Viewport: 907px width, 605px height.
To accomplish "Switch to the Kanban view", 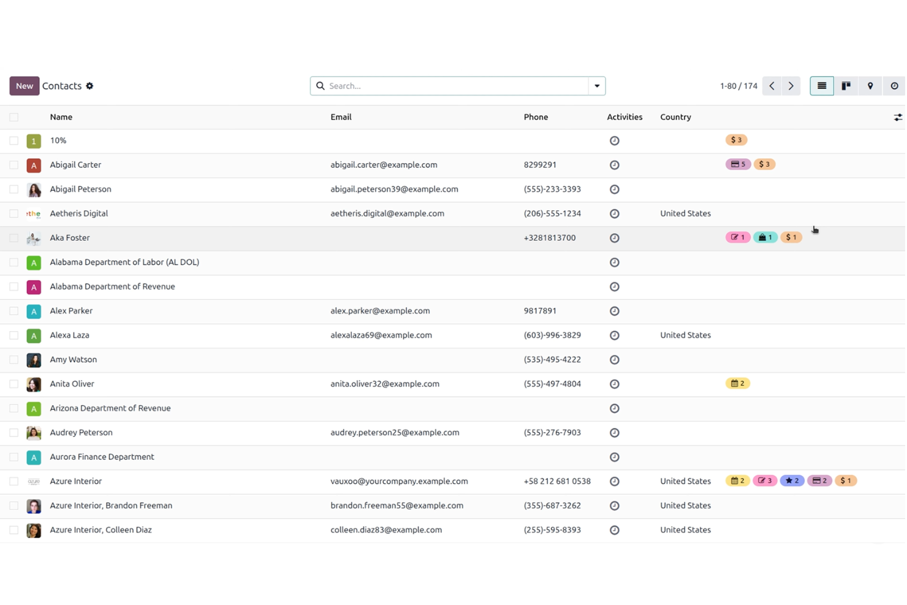I will [846, 86].
